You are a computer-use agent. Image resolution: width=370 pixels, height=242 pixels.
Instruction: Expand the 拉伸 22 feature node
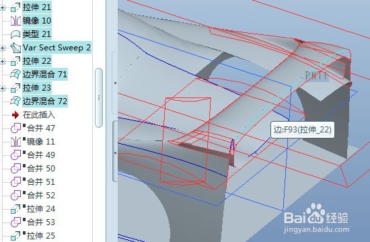[x=3, y=62]
